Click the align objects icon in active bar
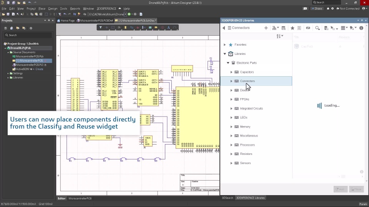369x207 pixels. [119, 28]
